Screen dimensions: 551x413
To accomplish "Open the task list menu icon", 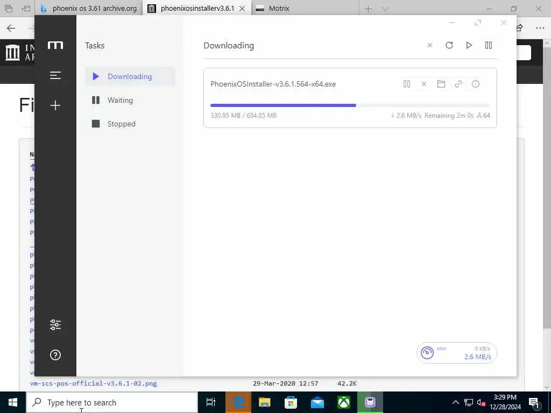I will click(x=55, y=75).
